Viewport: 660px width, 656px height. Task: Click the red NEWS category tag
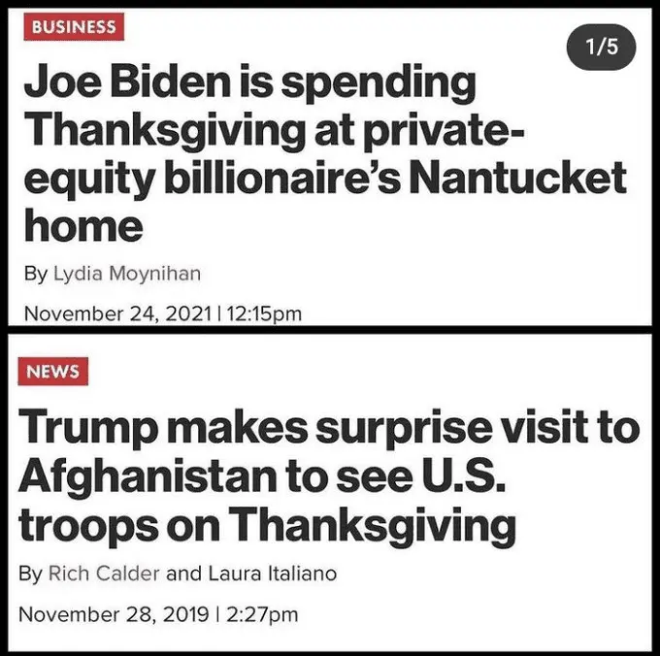[x=53, y=371]
